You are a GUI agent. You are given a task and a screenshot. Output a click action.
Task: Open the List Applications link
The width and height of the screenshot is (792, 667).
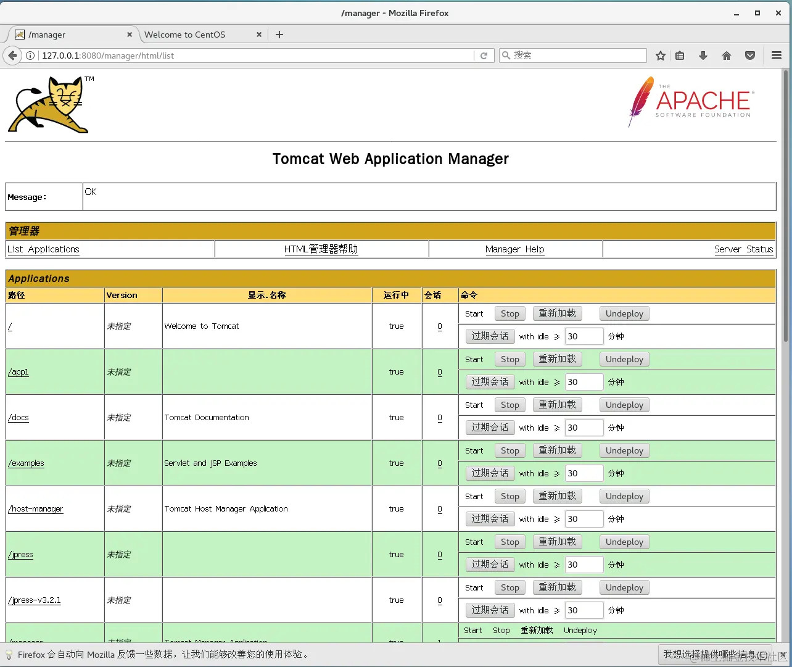(x=43, y=249)
